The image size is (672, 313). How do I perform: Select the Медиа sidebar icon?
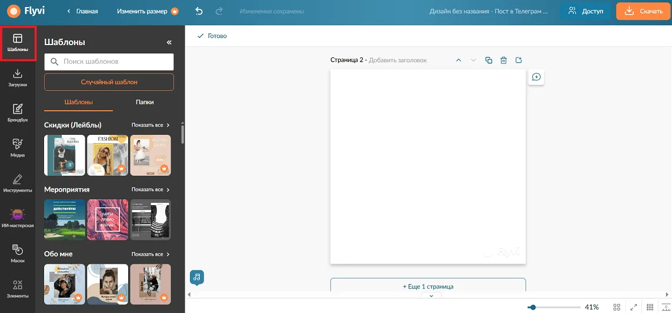tap(18, 148)
